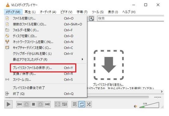Click the Play button
This screenshot has width=169, height=116.
pos(8,104)
